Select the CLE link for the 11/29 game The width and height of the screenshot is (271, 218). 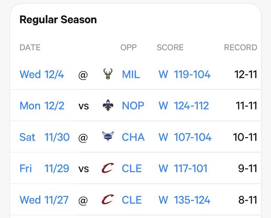click(131, 168)
